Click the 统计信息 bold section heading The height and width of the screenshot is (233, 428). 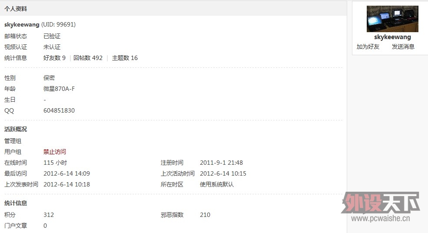(x=16, y=203)
